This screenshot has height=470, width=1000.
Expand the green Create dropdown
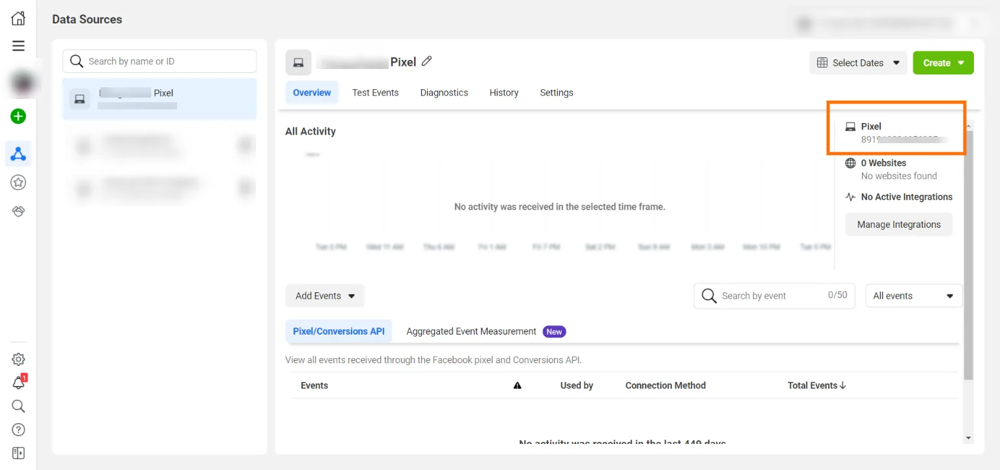(943, 62)
